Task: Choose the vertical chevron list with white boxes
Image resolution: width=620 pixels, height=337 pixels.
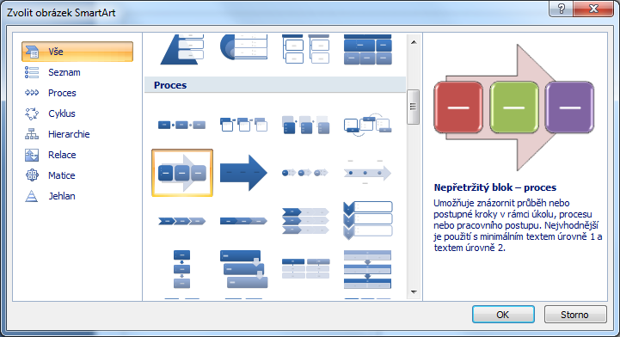Action: pyautogui.click(x=367, y=220)
